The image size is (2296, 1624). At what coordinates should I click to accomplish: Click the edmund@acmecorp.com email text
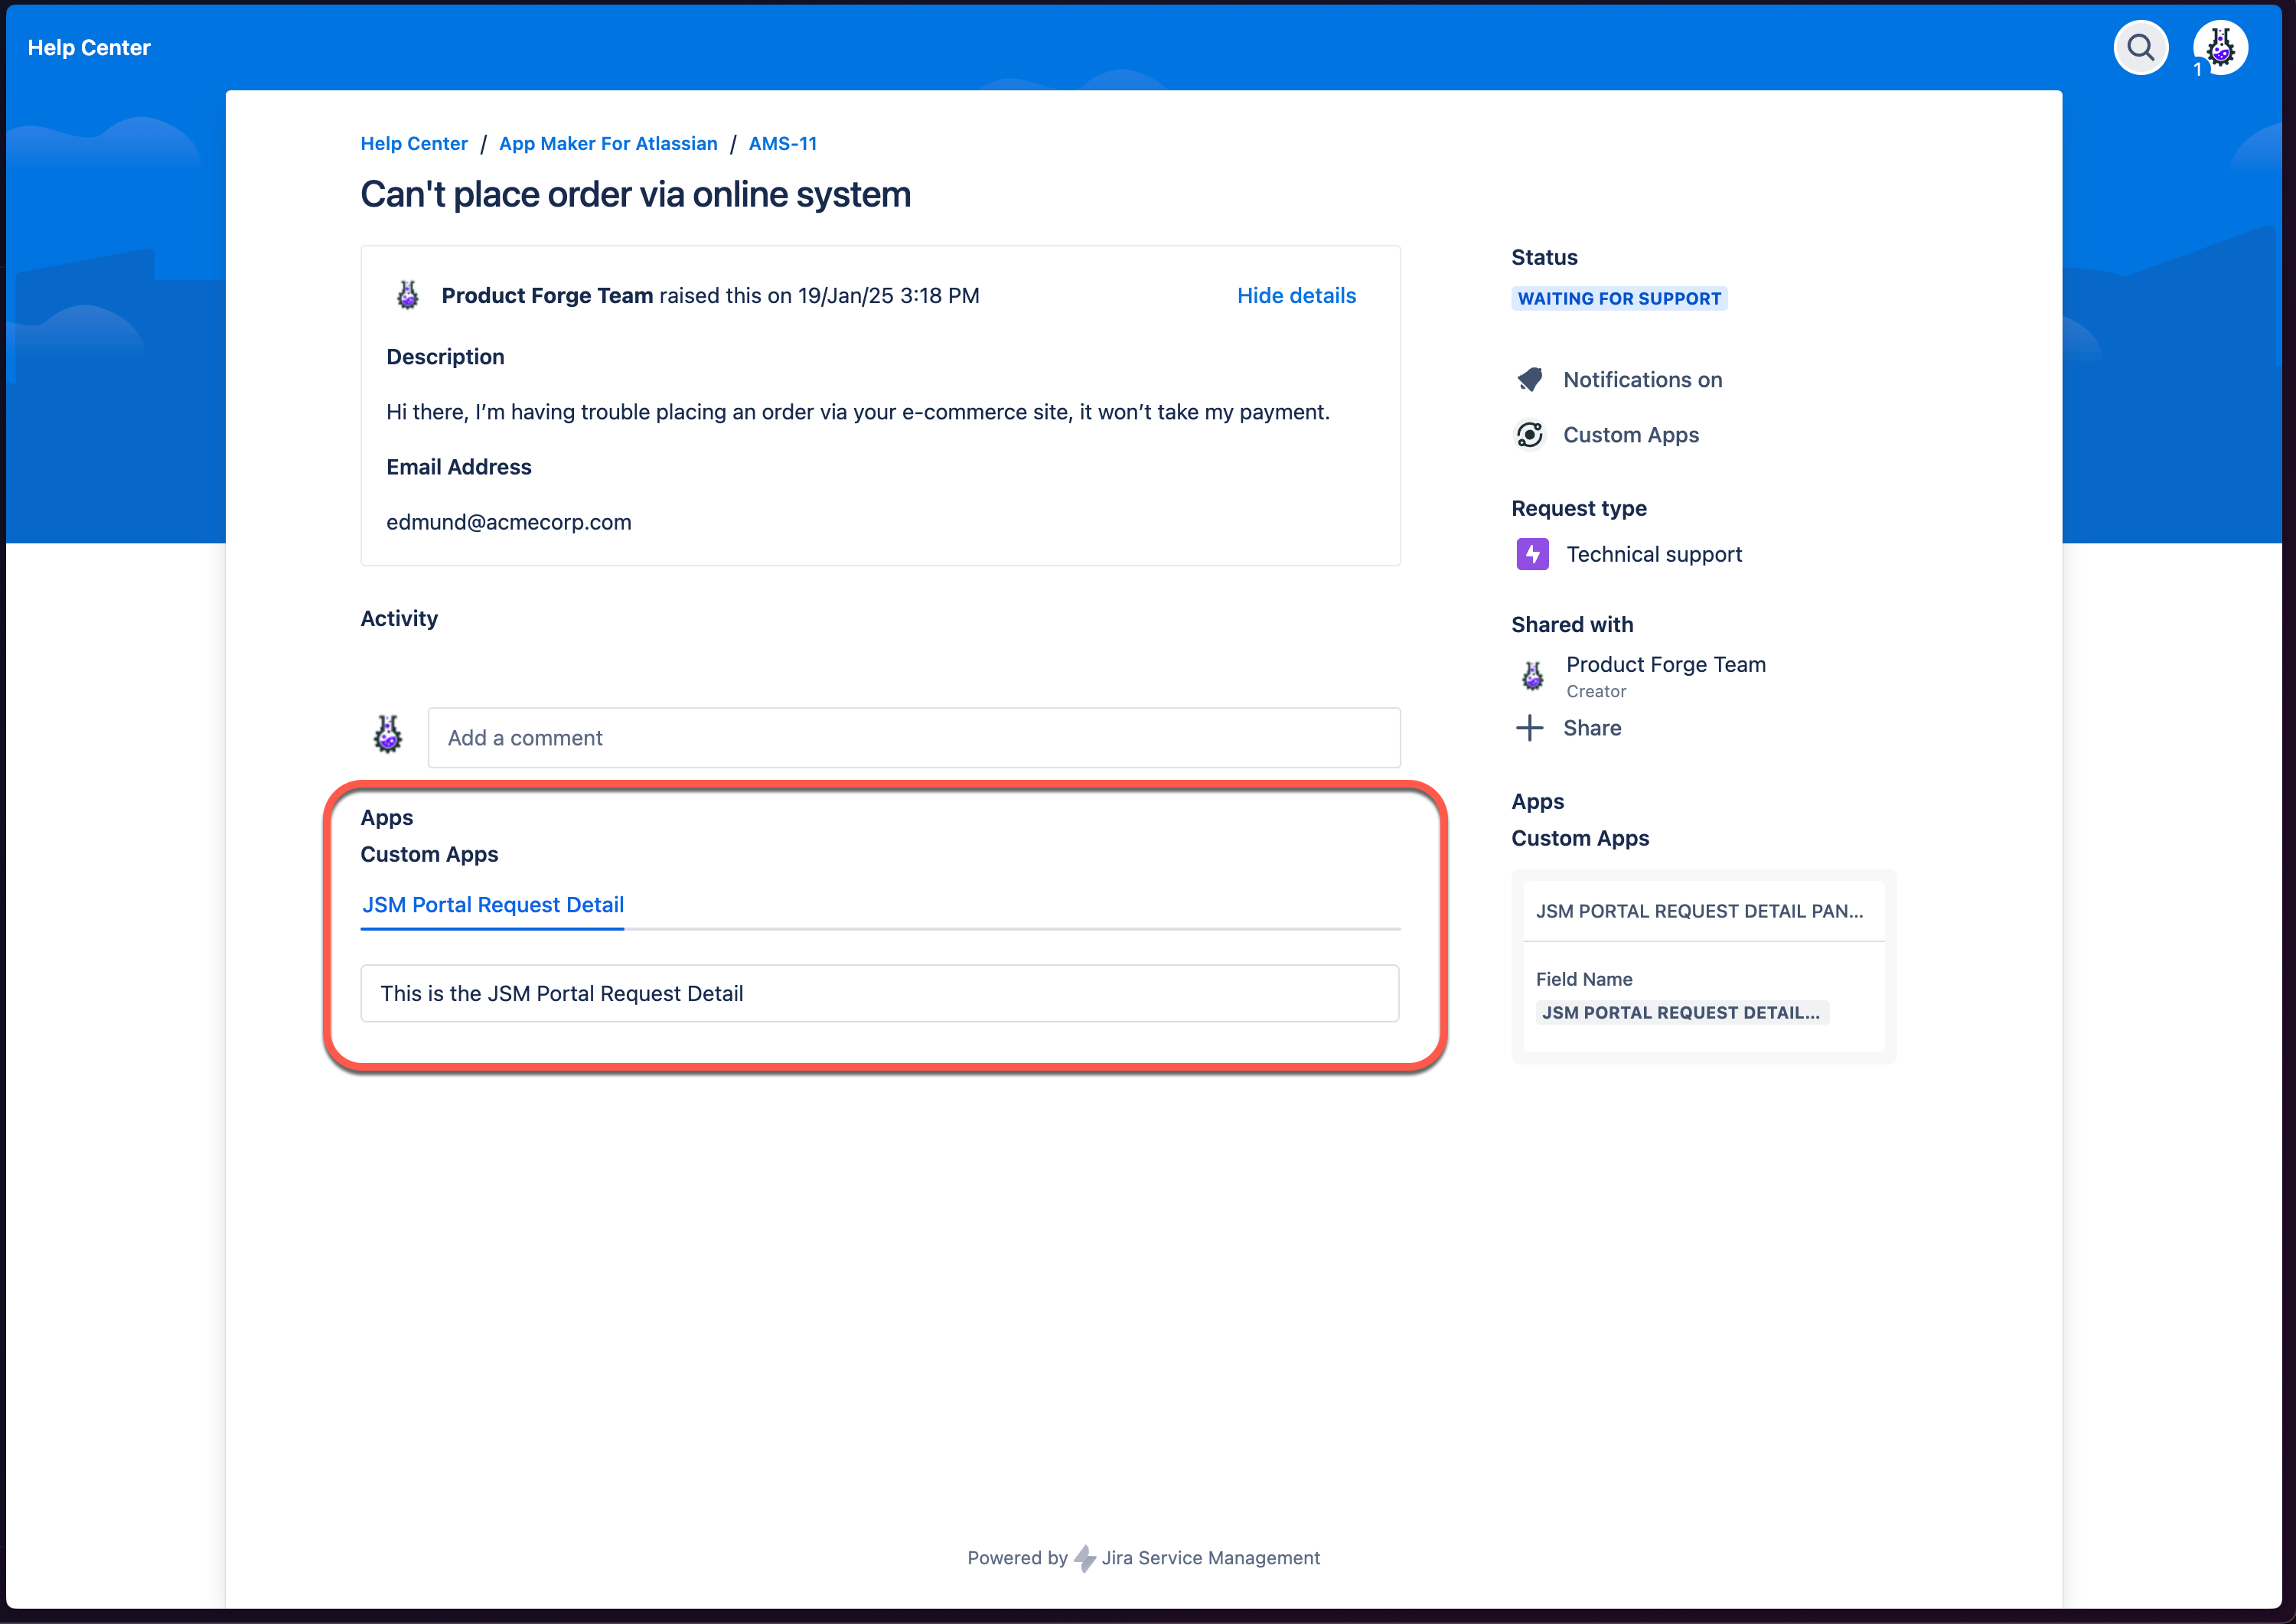pos(509,522)
